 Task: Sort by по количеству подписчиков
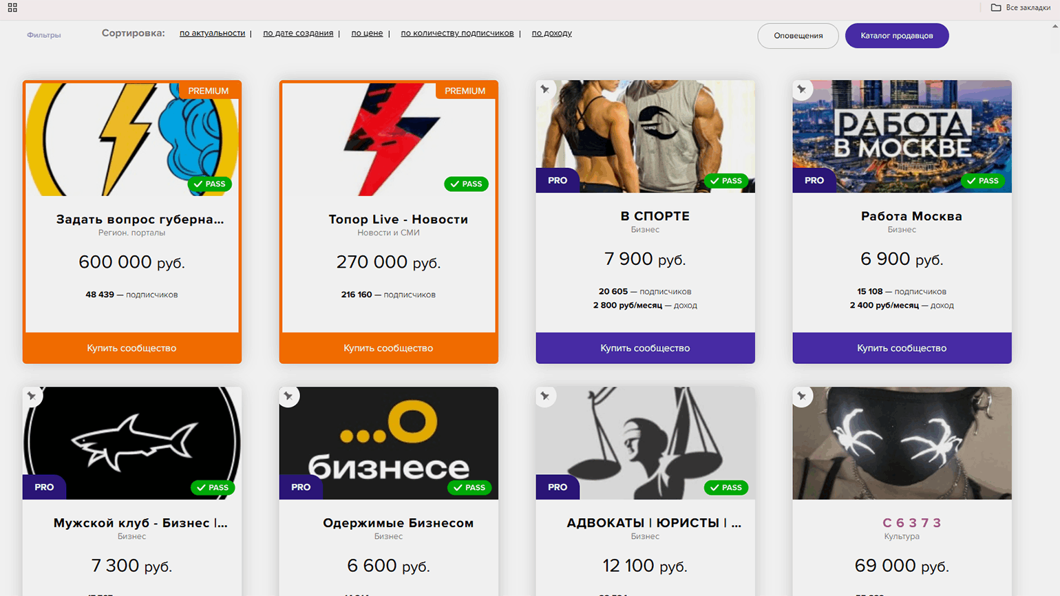point(457,33)
